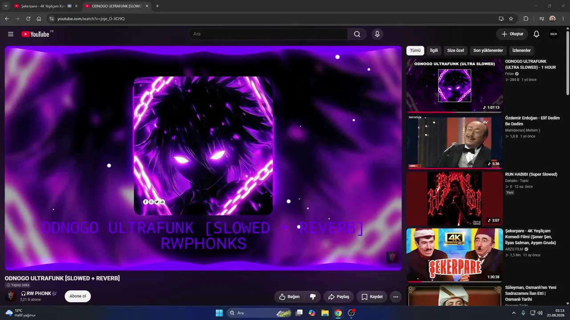Screen dimensions: 570x320
Task: Open the browser home page
Action: click(x=39, y=19)
